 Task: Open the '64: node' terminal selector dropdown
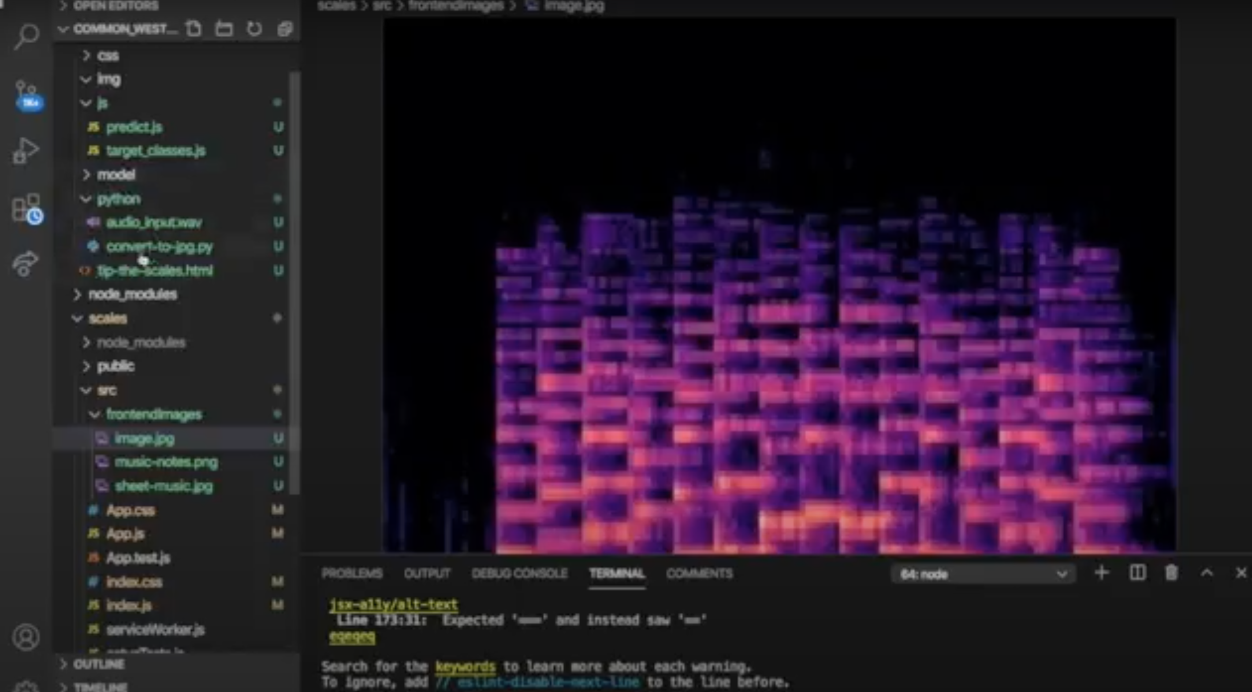(983, 574)
